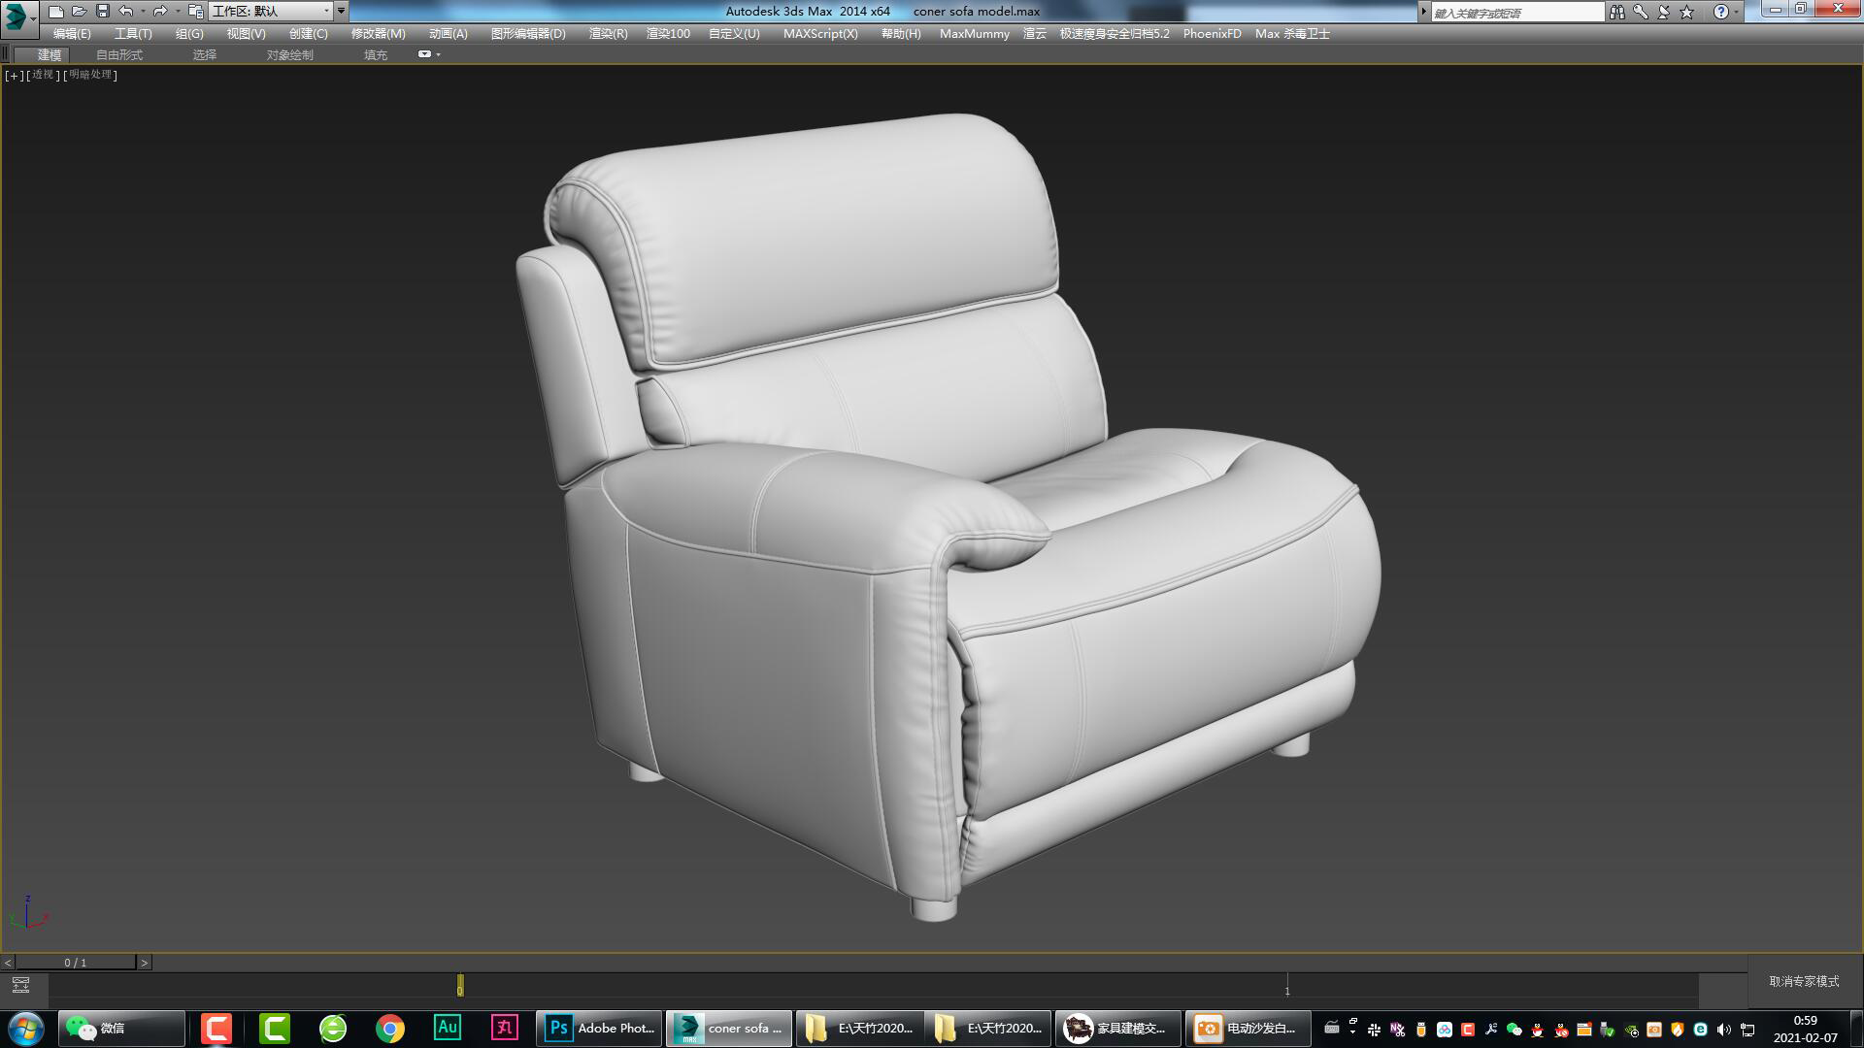Expand the help question-mark dropdown arrow
The width and height of the screenshot is (1864, 1048).
(1734, 12)
